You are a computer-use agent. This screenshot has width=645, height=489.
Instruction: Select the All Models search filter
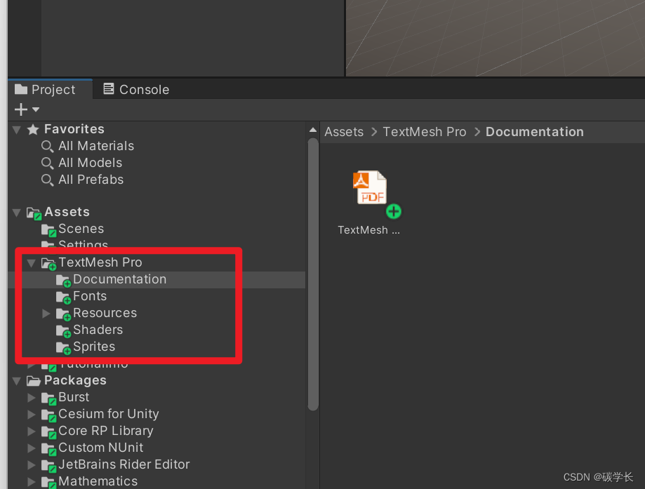coord(90,163)
